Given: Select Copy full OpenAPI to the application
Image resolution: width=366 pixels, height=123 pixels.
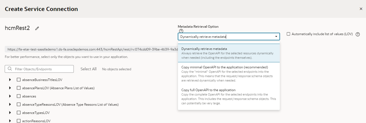Looking at the screenshot, I should point(229,97).
